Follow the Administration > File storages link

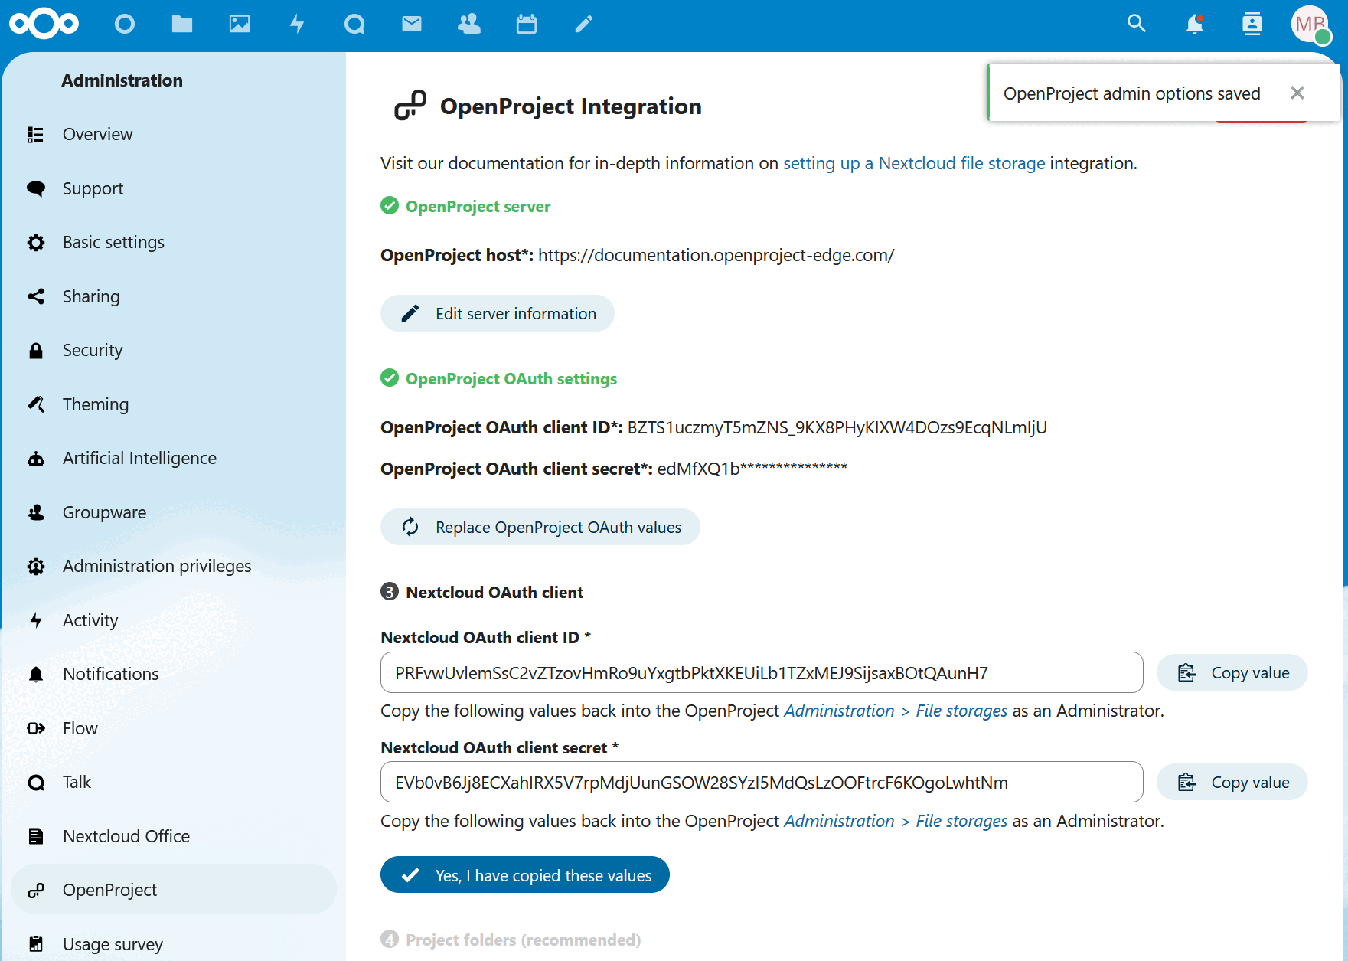pos(895,711)
